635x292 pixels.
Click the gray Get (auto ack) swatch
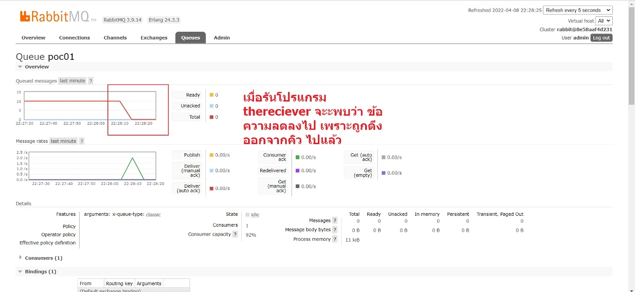(x=383, y=157)
